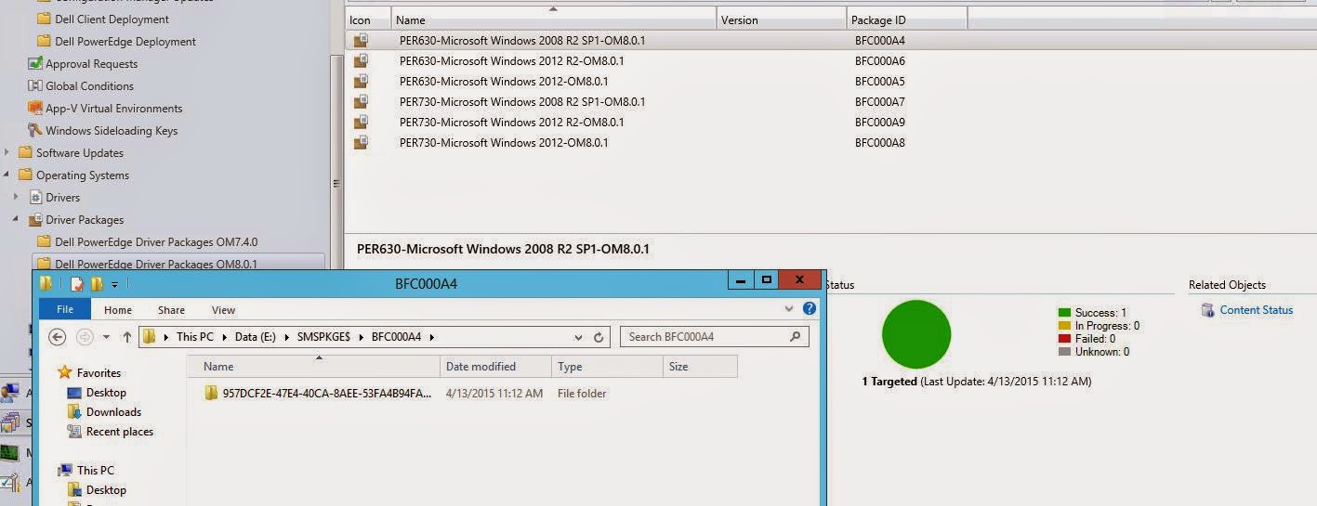
Task: Click the package icon for PER630-Microsoft Windows 2012-OM8.0.1
Action: 361,82
